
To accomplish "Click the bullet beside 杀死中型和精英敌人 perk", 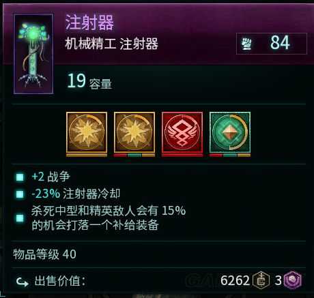I will click(20, 218).
